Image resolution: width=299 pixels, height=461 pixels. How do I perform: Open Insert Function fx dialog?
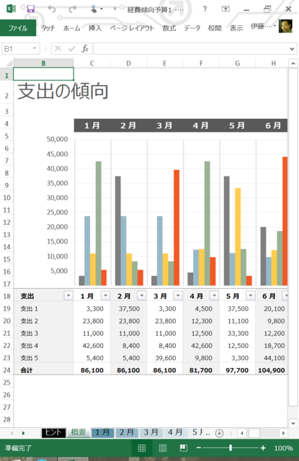(x=85, y=48)
